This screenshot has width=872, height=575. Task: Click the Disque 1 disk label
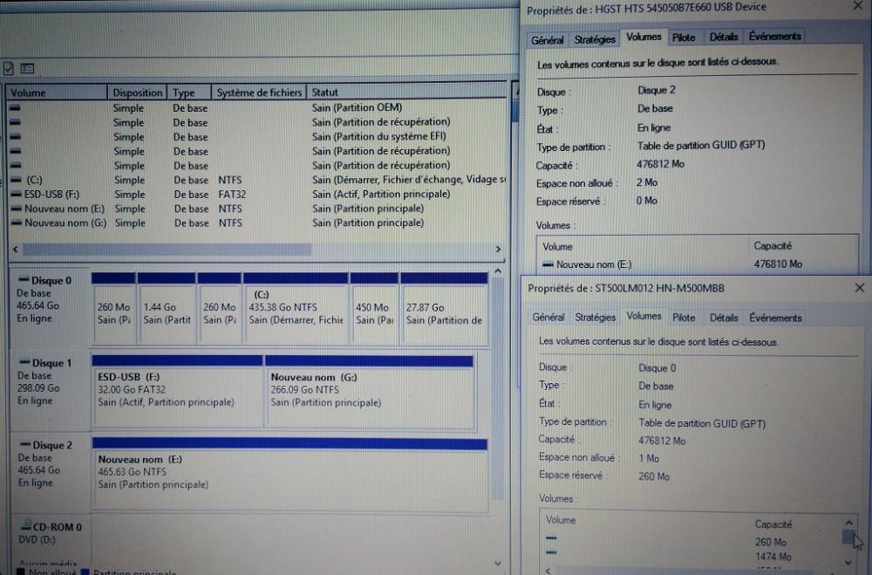[47, 363]
